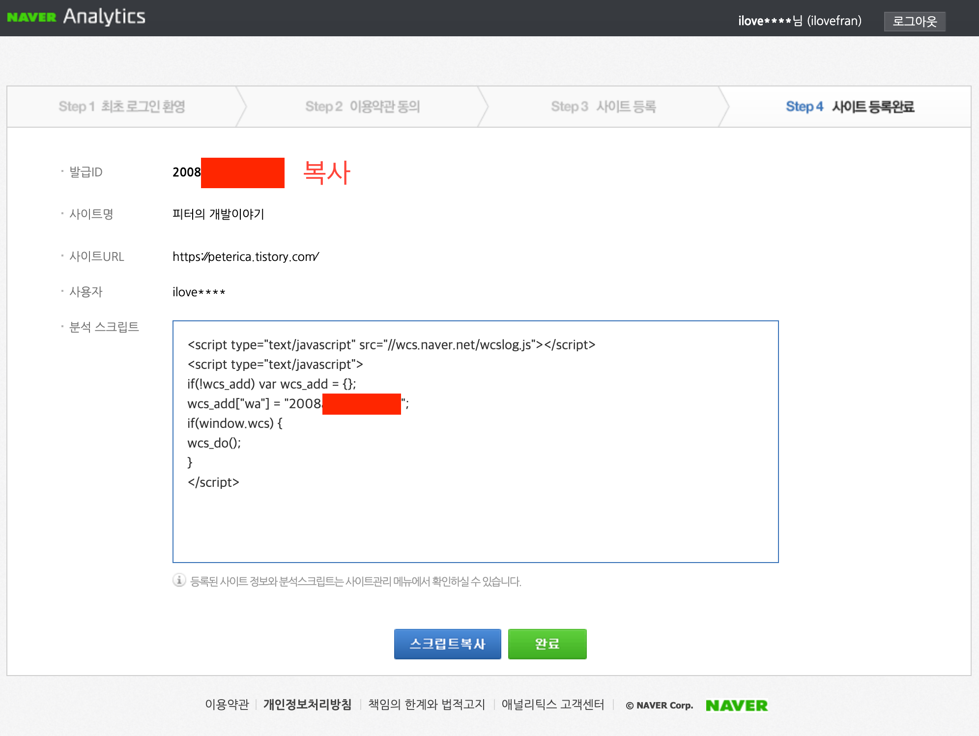Click the NAVER Corp. copyright text

[x=659, y=706]
